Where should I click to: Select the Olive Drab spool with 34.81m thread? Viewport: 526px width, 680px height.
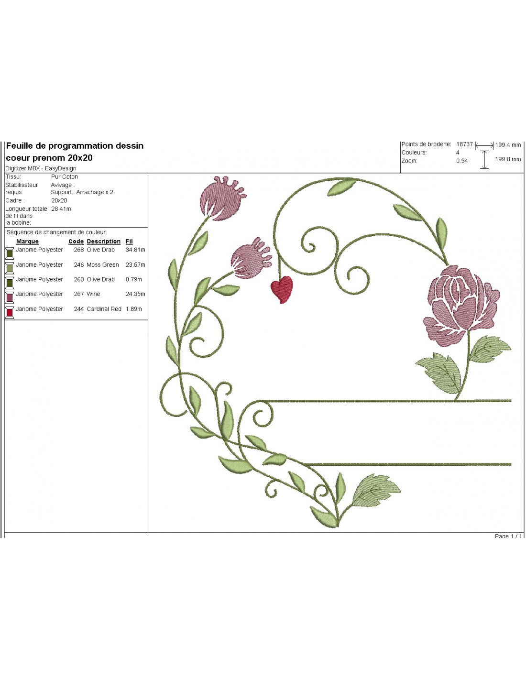click(x=10, y=252)
